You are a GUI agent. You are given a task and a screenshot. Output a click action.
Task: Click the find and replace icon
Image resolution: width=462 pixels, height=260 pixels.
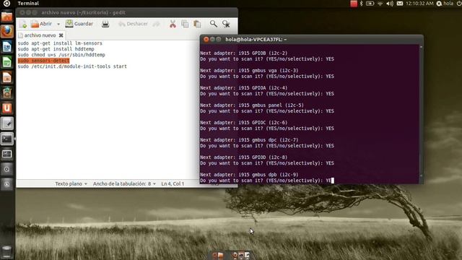pyautogui.click(x=226, y=24)
